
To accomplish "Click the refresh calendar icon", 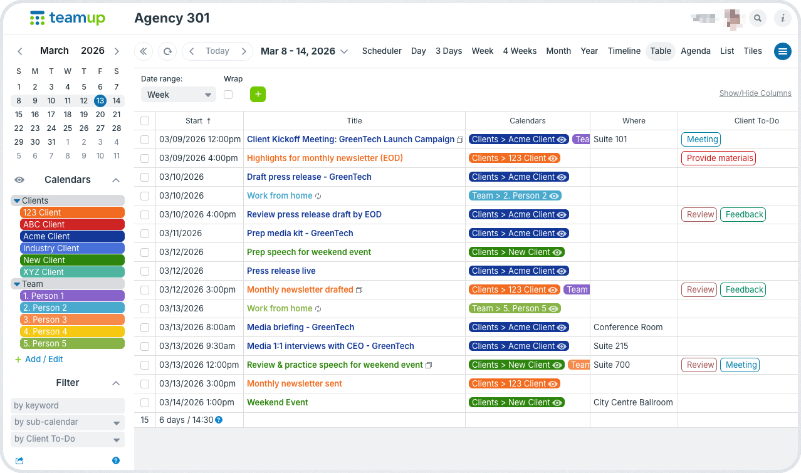I will pyautogui.click(x=167, y=51).
